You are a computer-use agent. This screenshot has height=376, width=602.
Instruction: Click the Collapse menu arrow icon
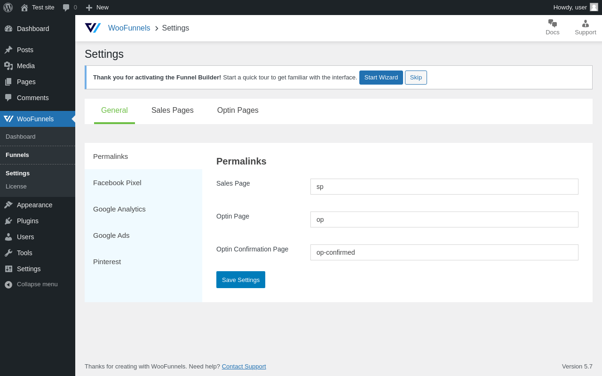8,284
